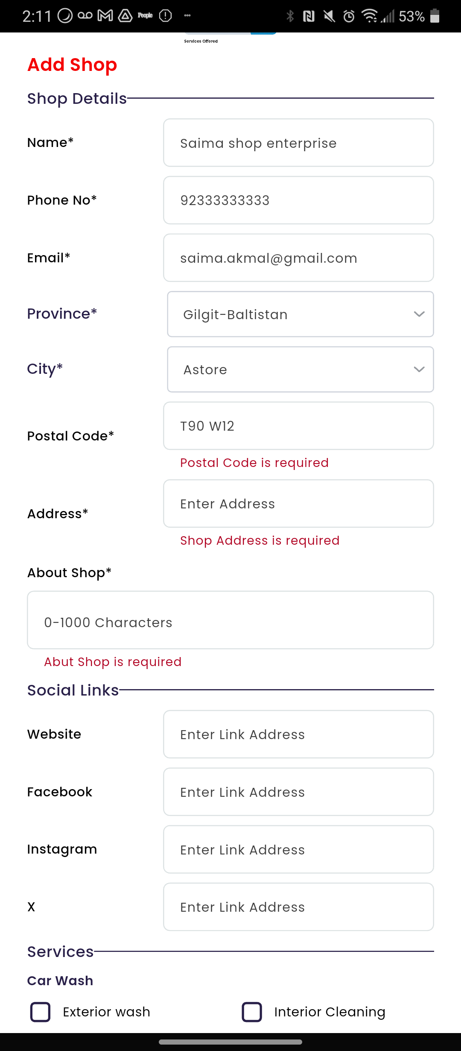Tap the battery icon
Screen dimensions: 461x1051
(x=435, y=16)
